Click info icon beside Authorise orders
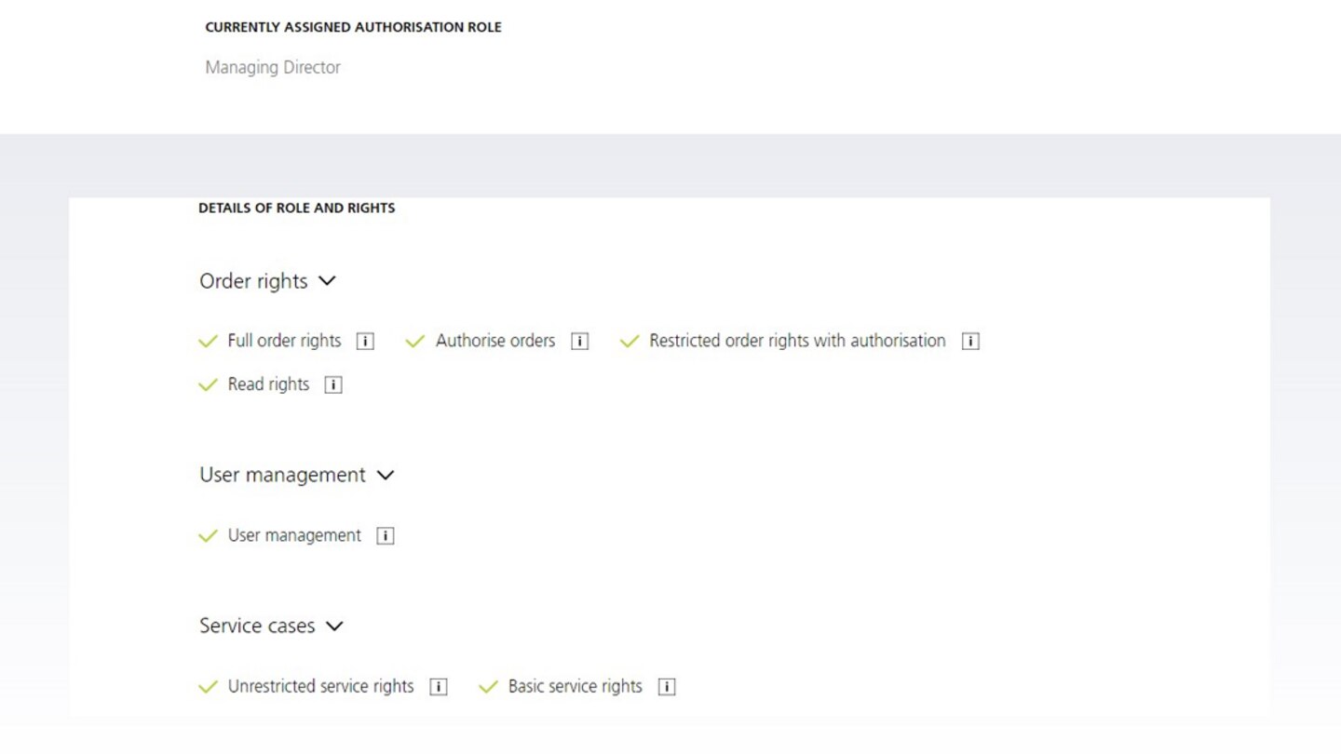The height and width of the screenshot is (754, 1341). tap(579, 342)
